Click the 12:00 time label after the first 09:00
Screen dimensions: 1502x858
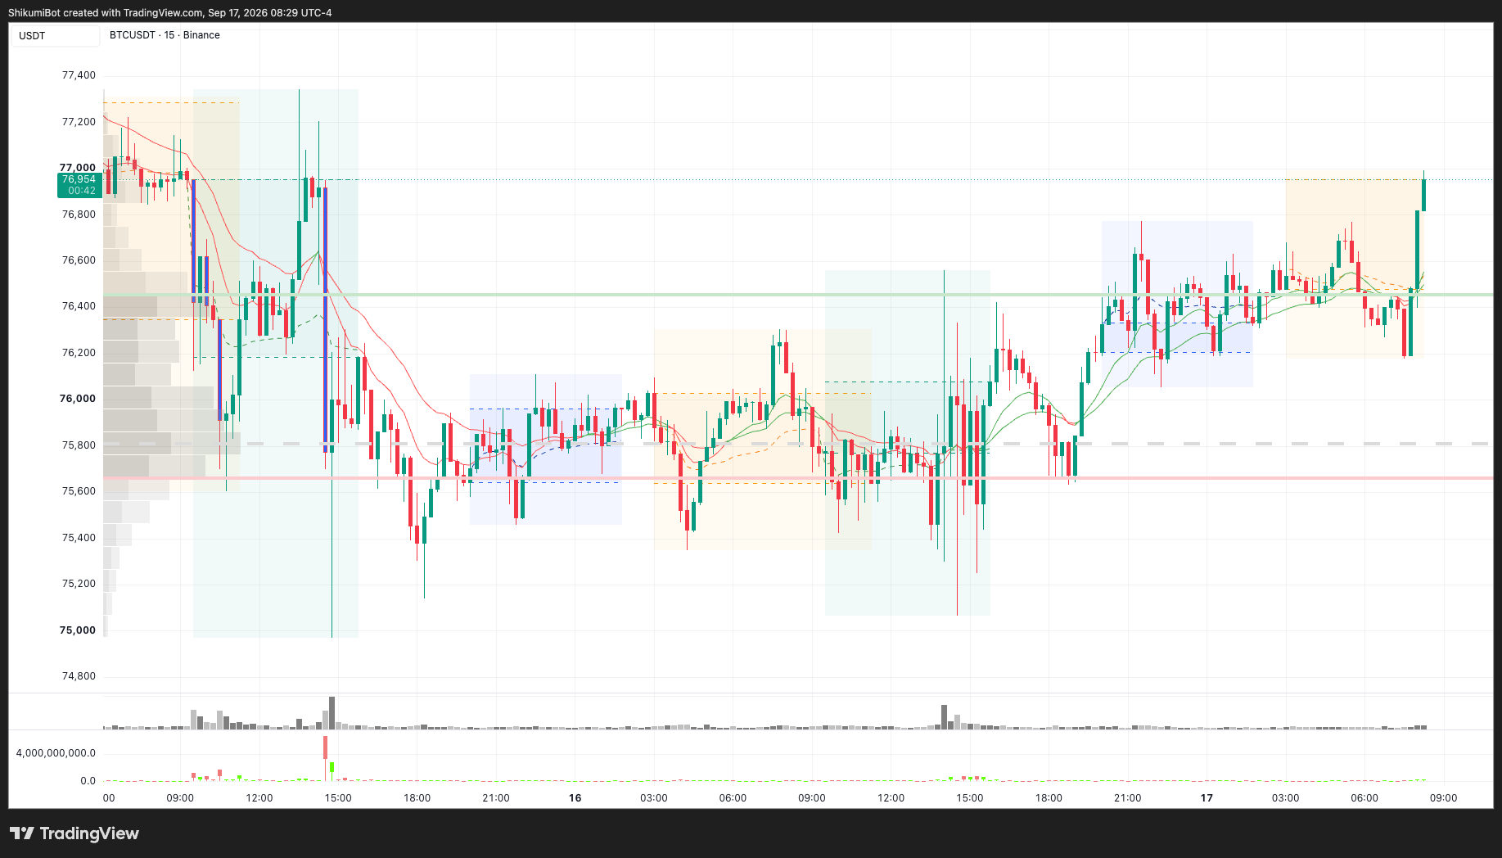coord(259,798)
